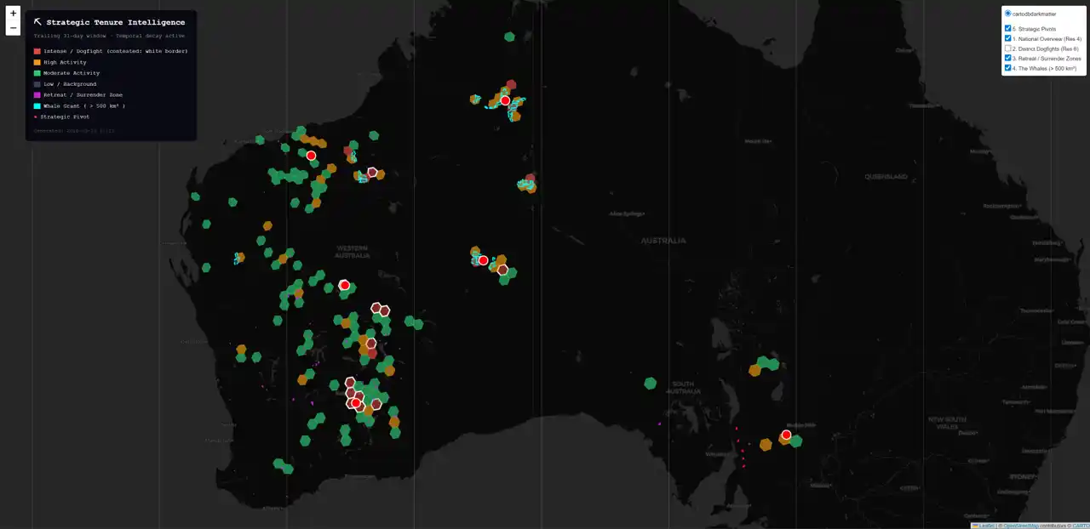1090x529 pixels.
Task: Disable the Strategic Pivots layer
Action: coord(1008,29)
